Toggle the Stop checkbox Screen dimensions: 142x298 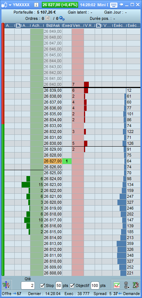[x=43, y=285]
